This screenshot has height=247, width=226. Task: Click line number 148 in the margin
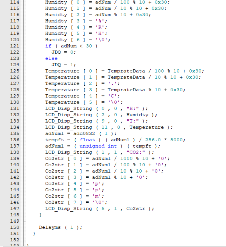[15, 215]
